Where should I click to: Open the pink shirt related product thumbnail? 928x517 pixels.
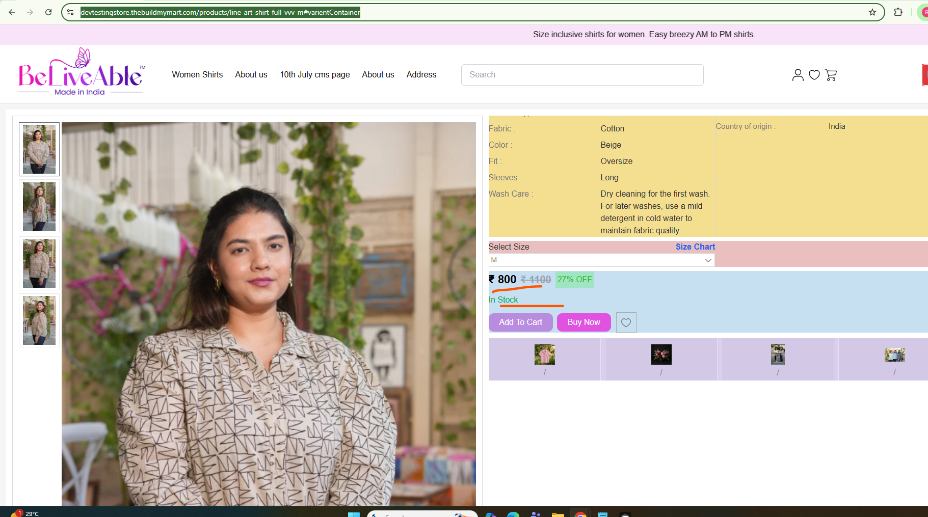[x=545, y=355]
